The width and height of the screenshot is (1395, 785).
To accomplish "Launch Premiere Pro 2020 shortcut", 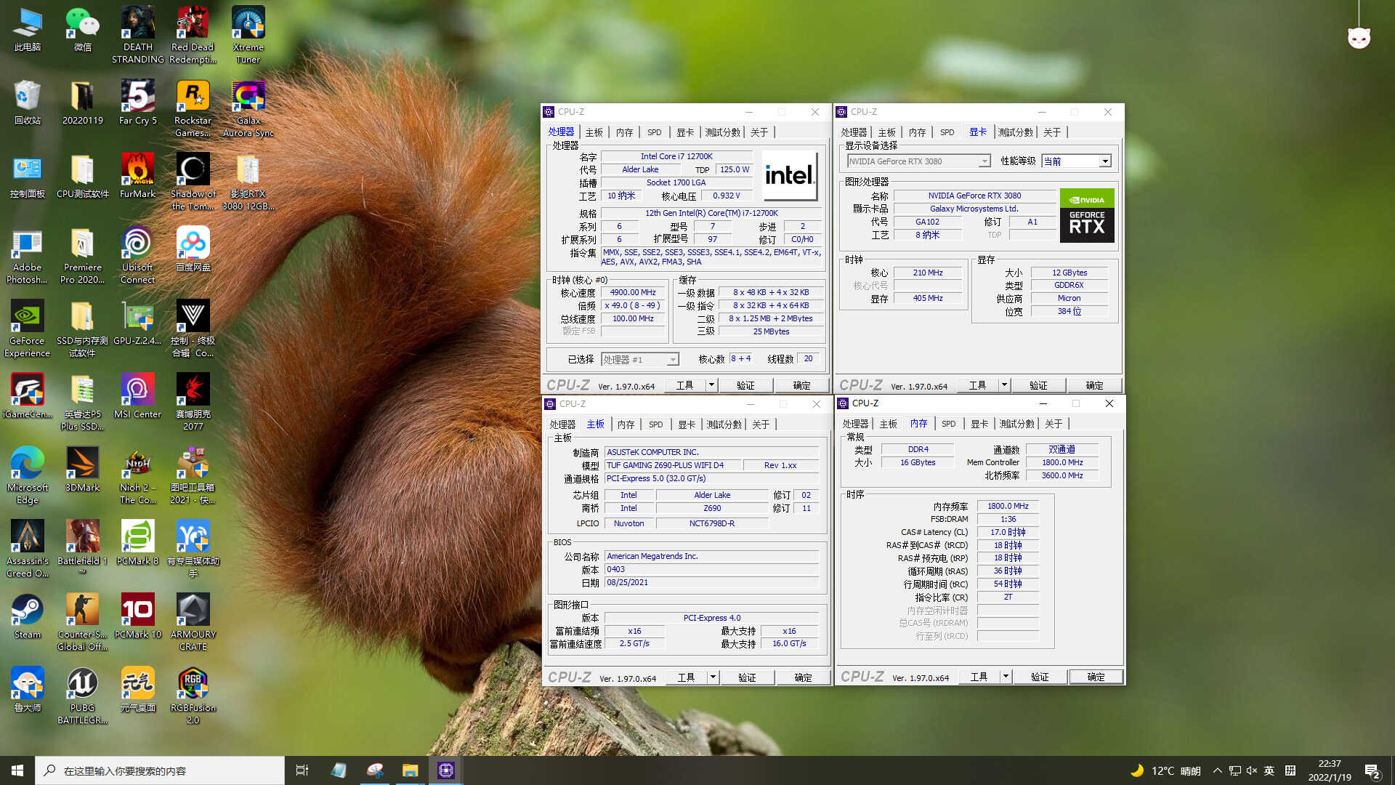I will tap(82, 256).
